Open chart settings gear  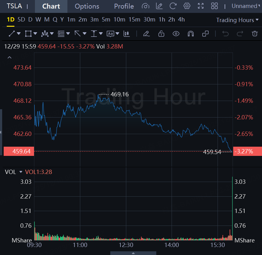[x=187, y=6]
